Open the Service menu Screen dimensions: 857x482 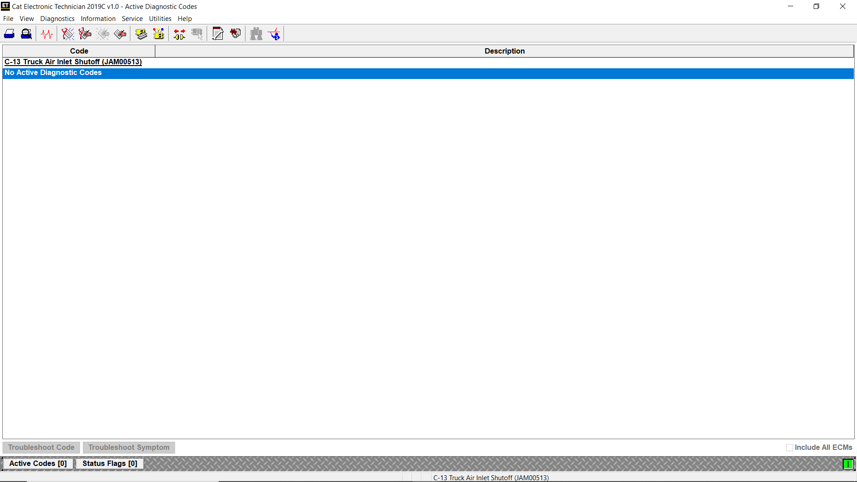click(132, 19)
